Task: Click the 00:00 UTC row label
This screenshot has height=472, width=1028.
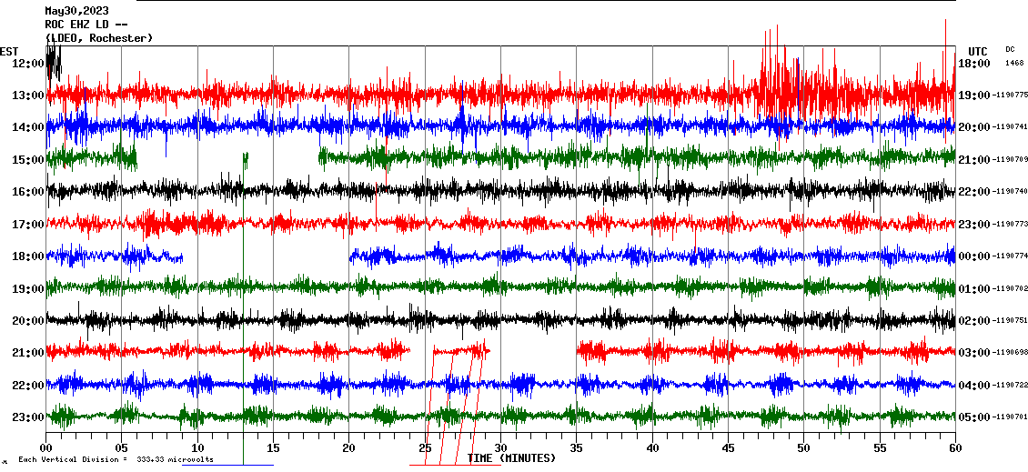Action: coord(973,256)
